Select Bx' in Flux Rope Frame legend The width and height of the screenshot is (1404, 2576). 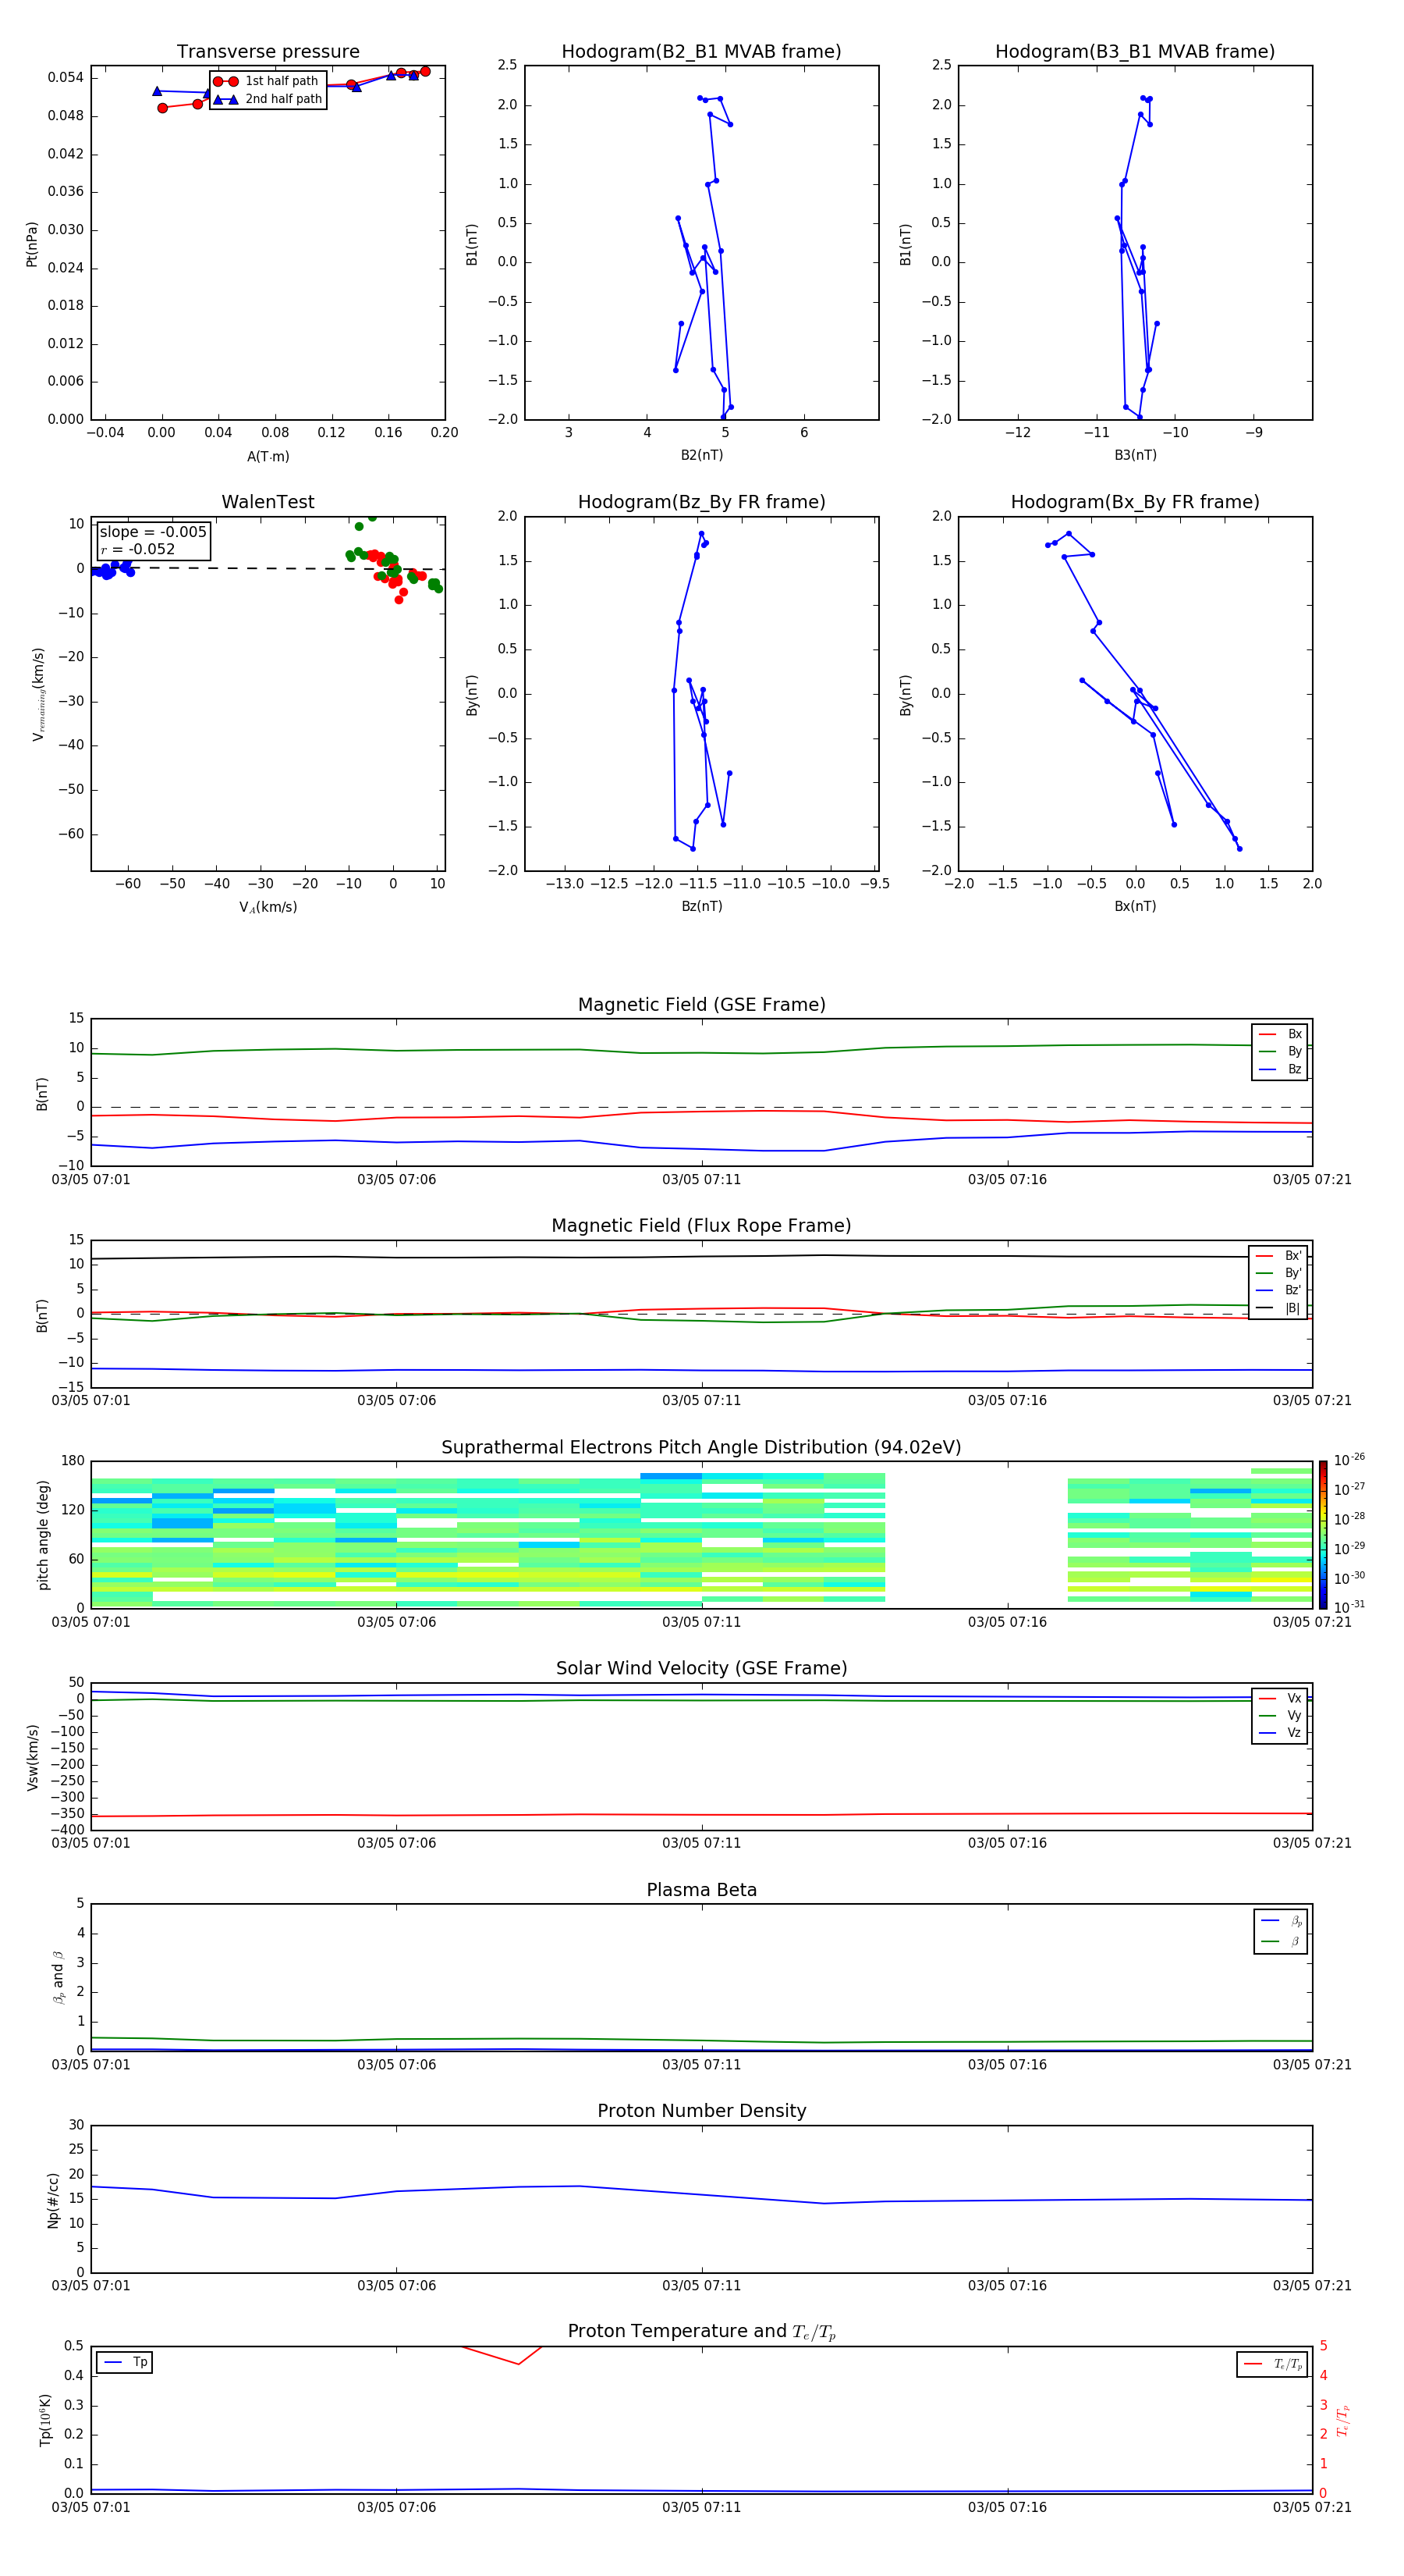tap(1278, 1256)
